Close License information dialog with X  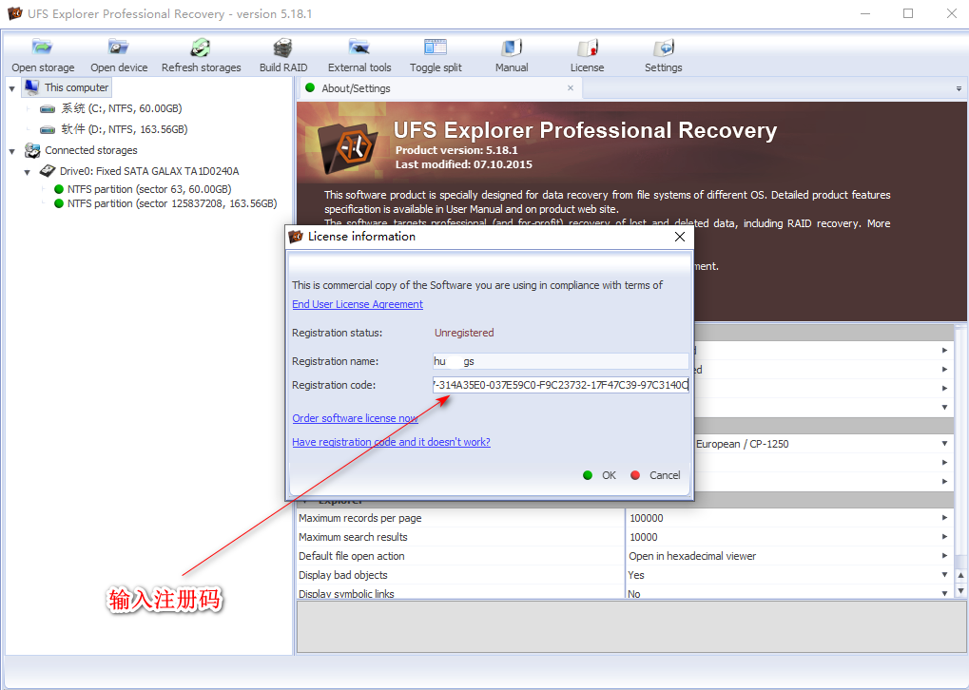[x=680, y=237]
